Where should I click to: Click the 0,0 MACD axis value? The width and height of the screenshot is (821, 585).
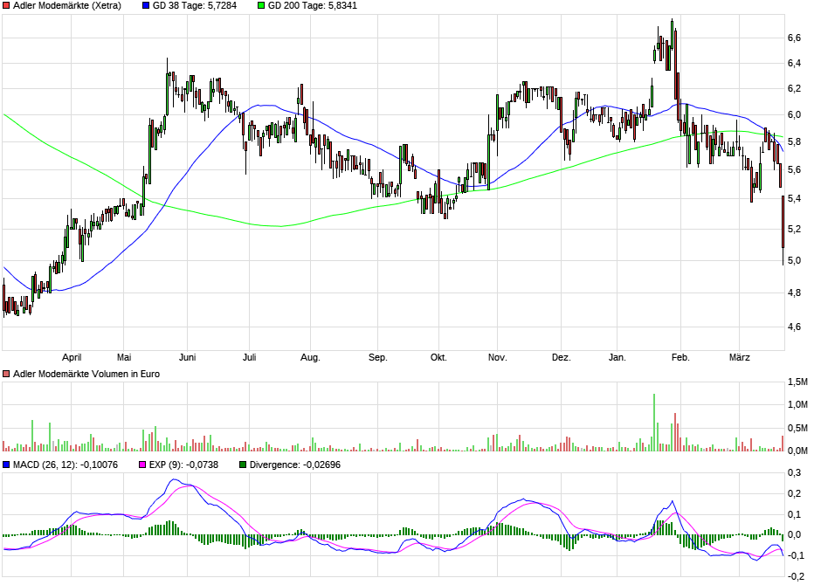[x=794, y=534]
